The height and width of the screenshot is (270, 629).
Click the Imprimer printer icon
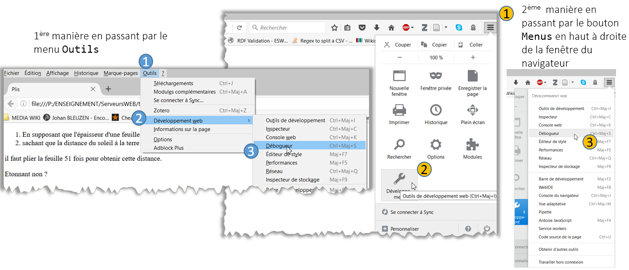click(399, 110)
